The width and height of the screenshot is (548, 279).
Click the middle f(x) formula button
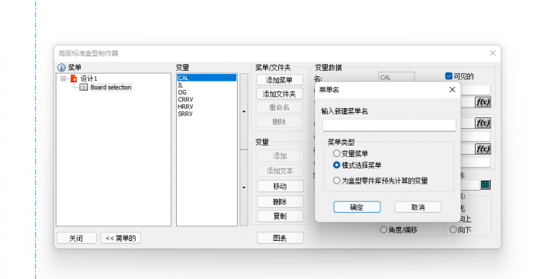click(482, 123)
